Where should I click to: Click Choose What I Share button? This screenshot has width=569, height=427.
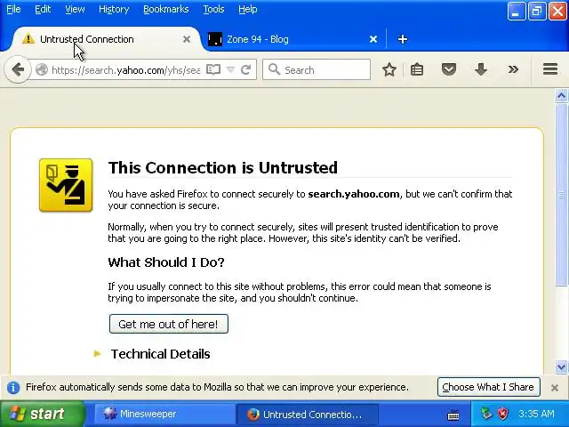click(x=488, y=387)
